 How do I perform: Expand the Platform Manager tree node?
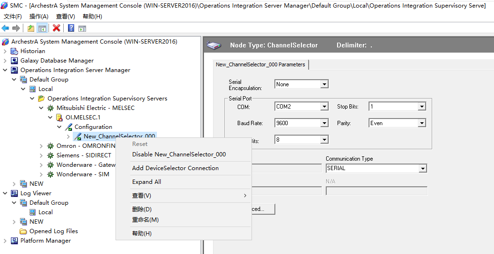coord(5,241)
